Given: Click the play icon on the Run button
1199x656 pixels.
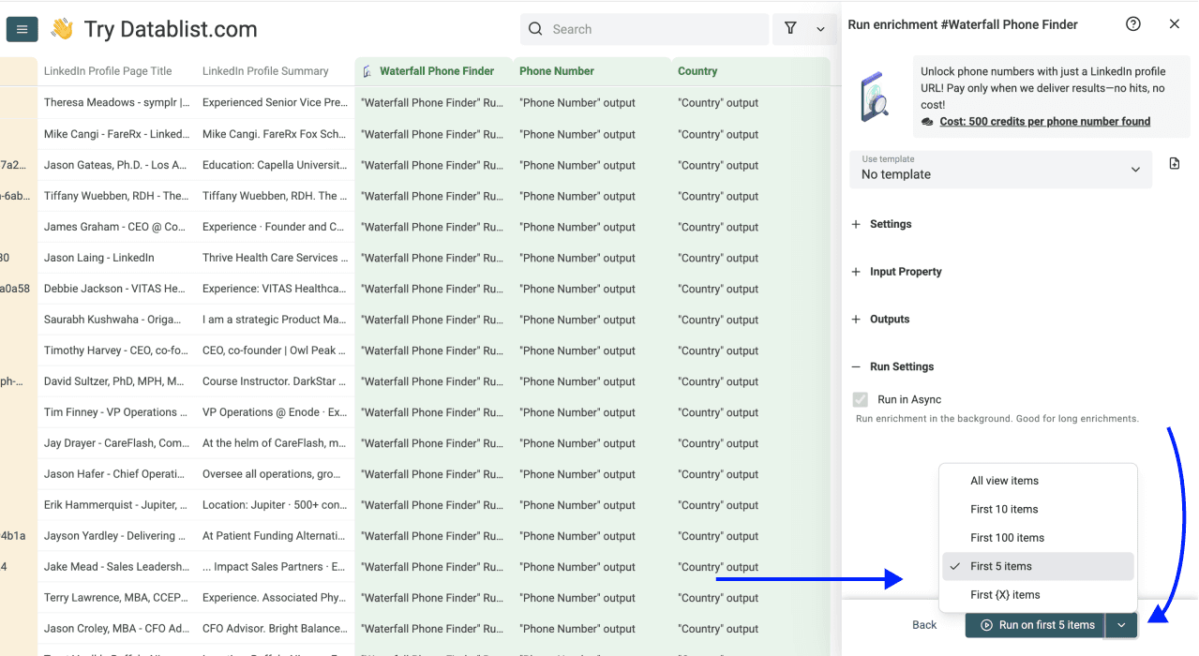Looking at the screenshot, I should click(985, 625).
